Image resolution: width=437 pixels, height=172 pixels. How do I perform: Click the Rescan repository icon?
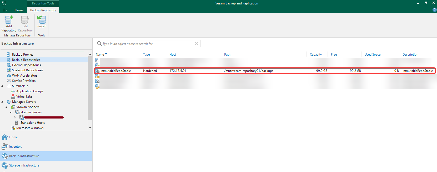pyautogui.click(x=41, y=20)
